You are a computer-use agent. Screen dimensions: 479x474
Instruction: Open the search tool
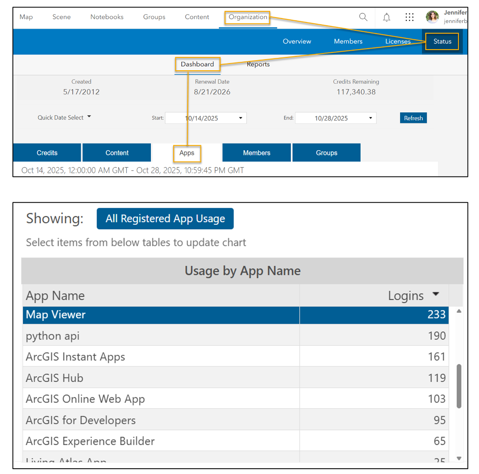click(x=363, y=17)
